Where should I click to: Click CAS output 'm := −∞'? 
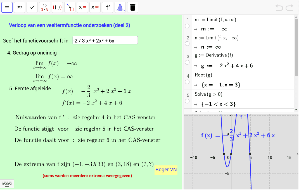tap(214, 29)
